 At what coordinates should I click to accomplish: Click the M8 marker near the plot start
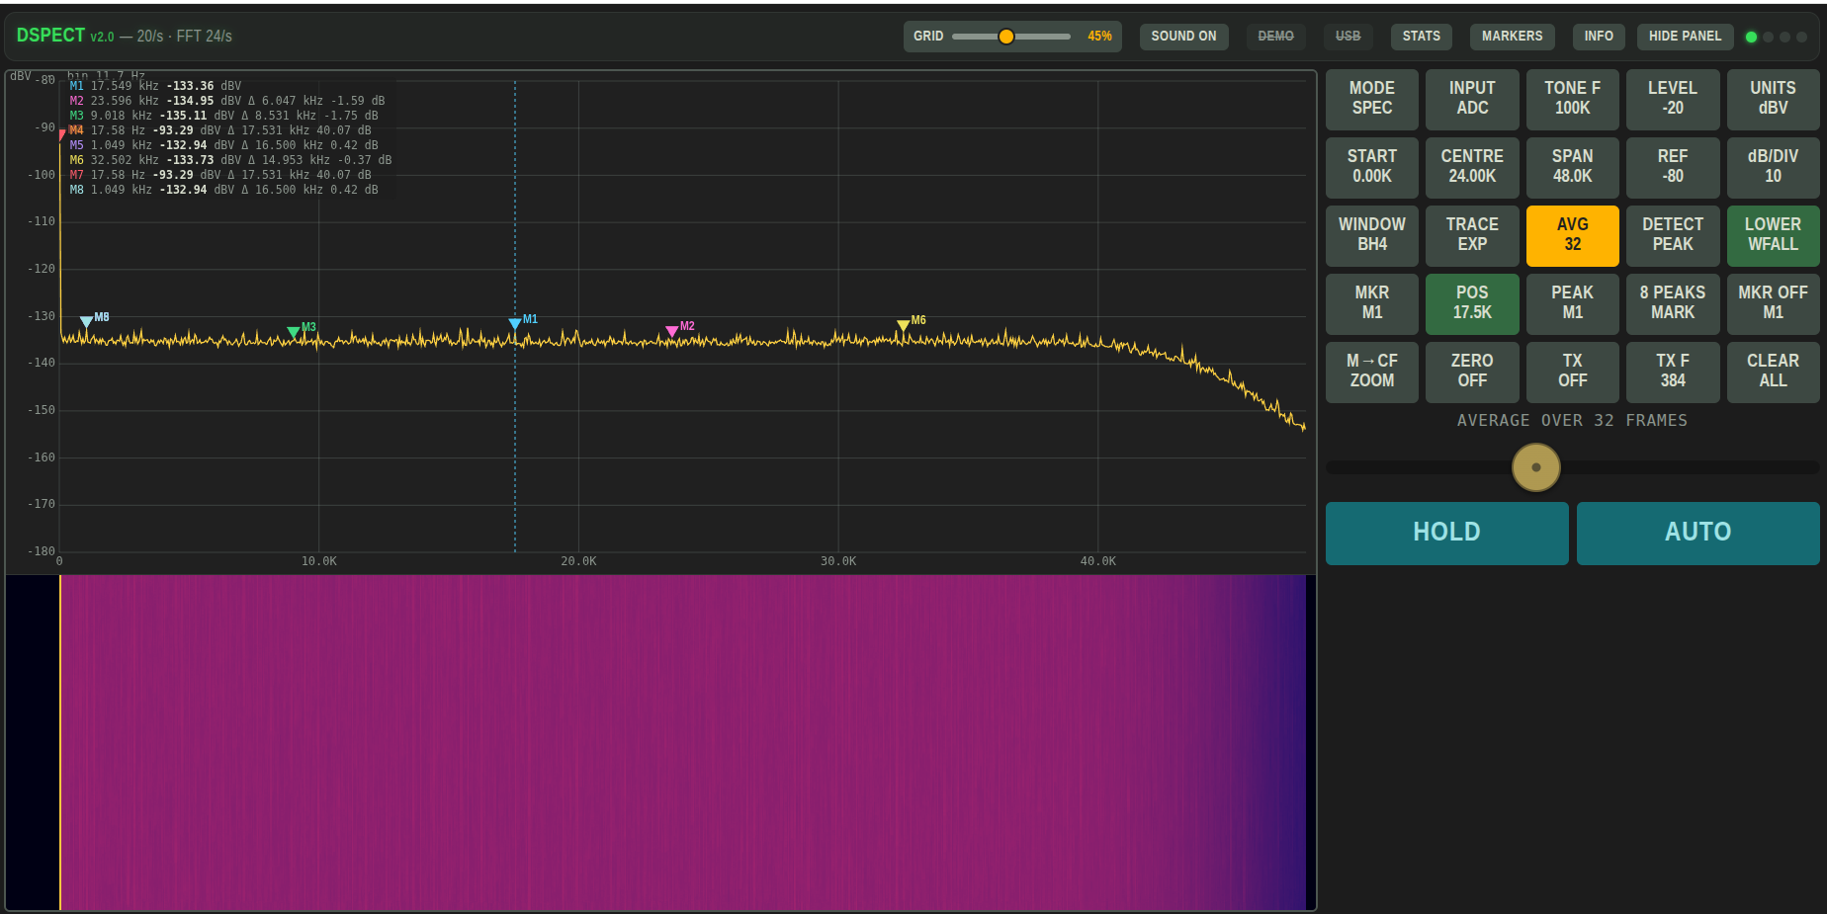[x=87, y=321]
